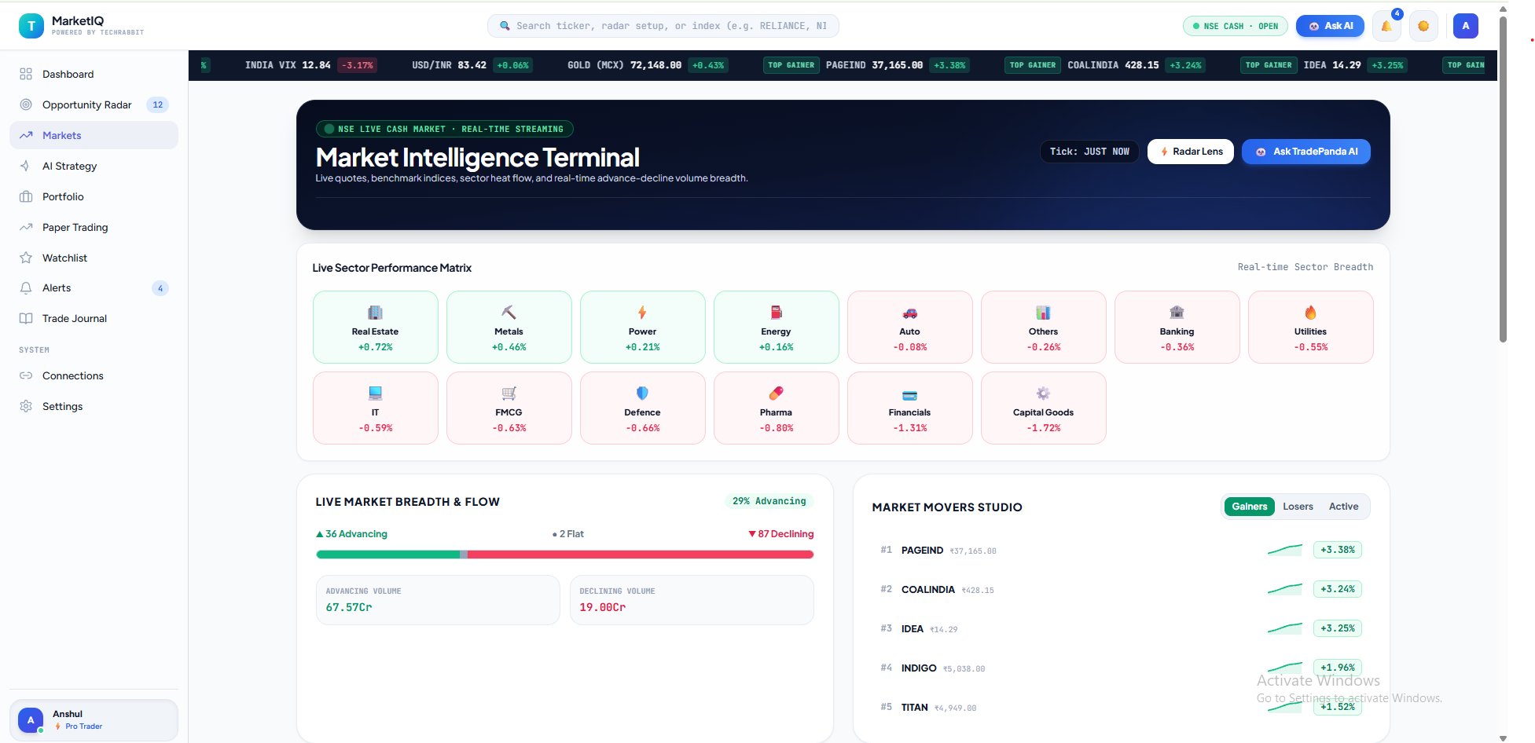Focus the ticker search field

click(x=663, y=26)
